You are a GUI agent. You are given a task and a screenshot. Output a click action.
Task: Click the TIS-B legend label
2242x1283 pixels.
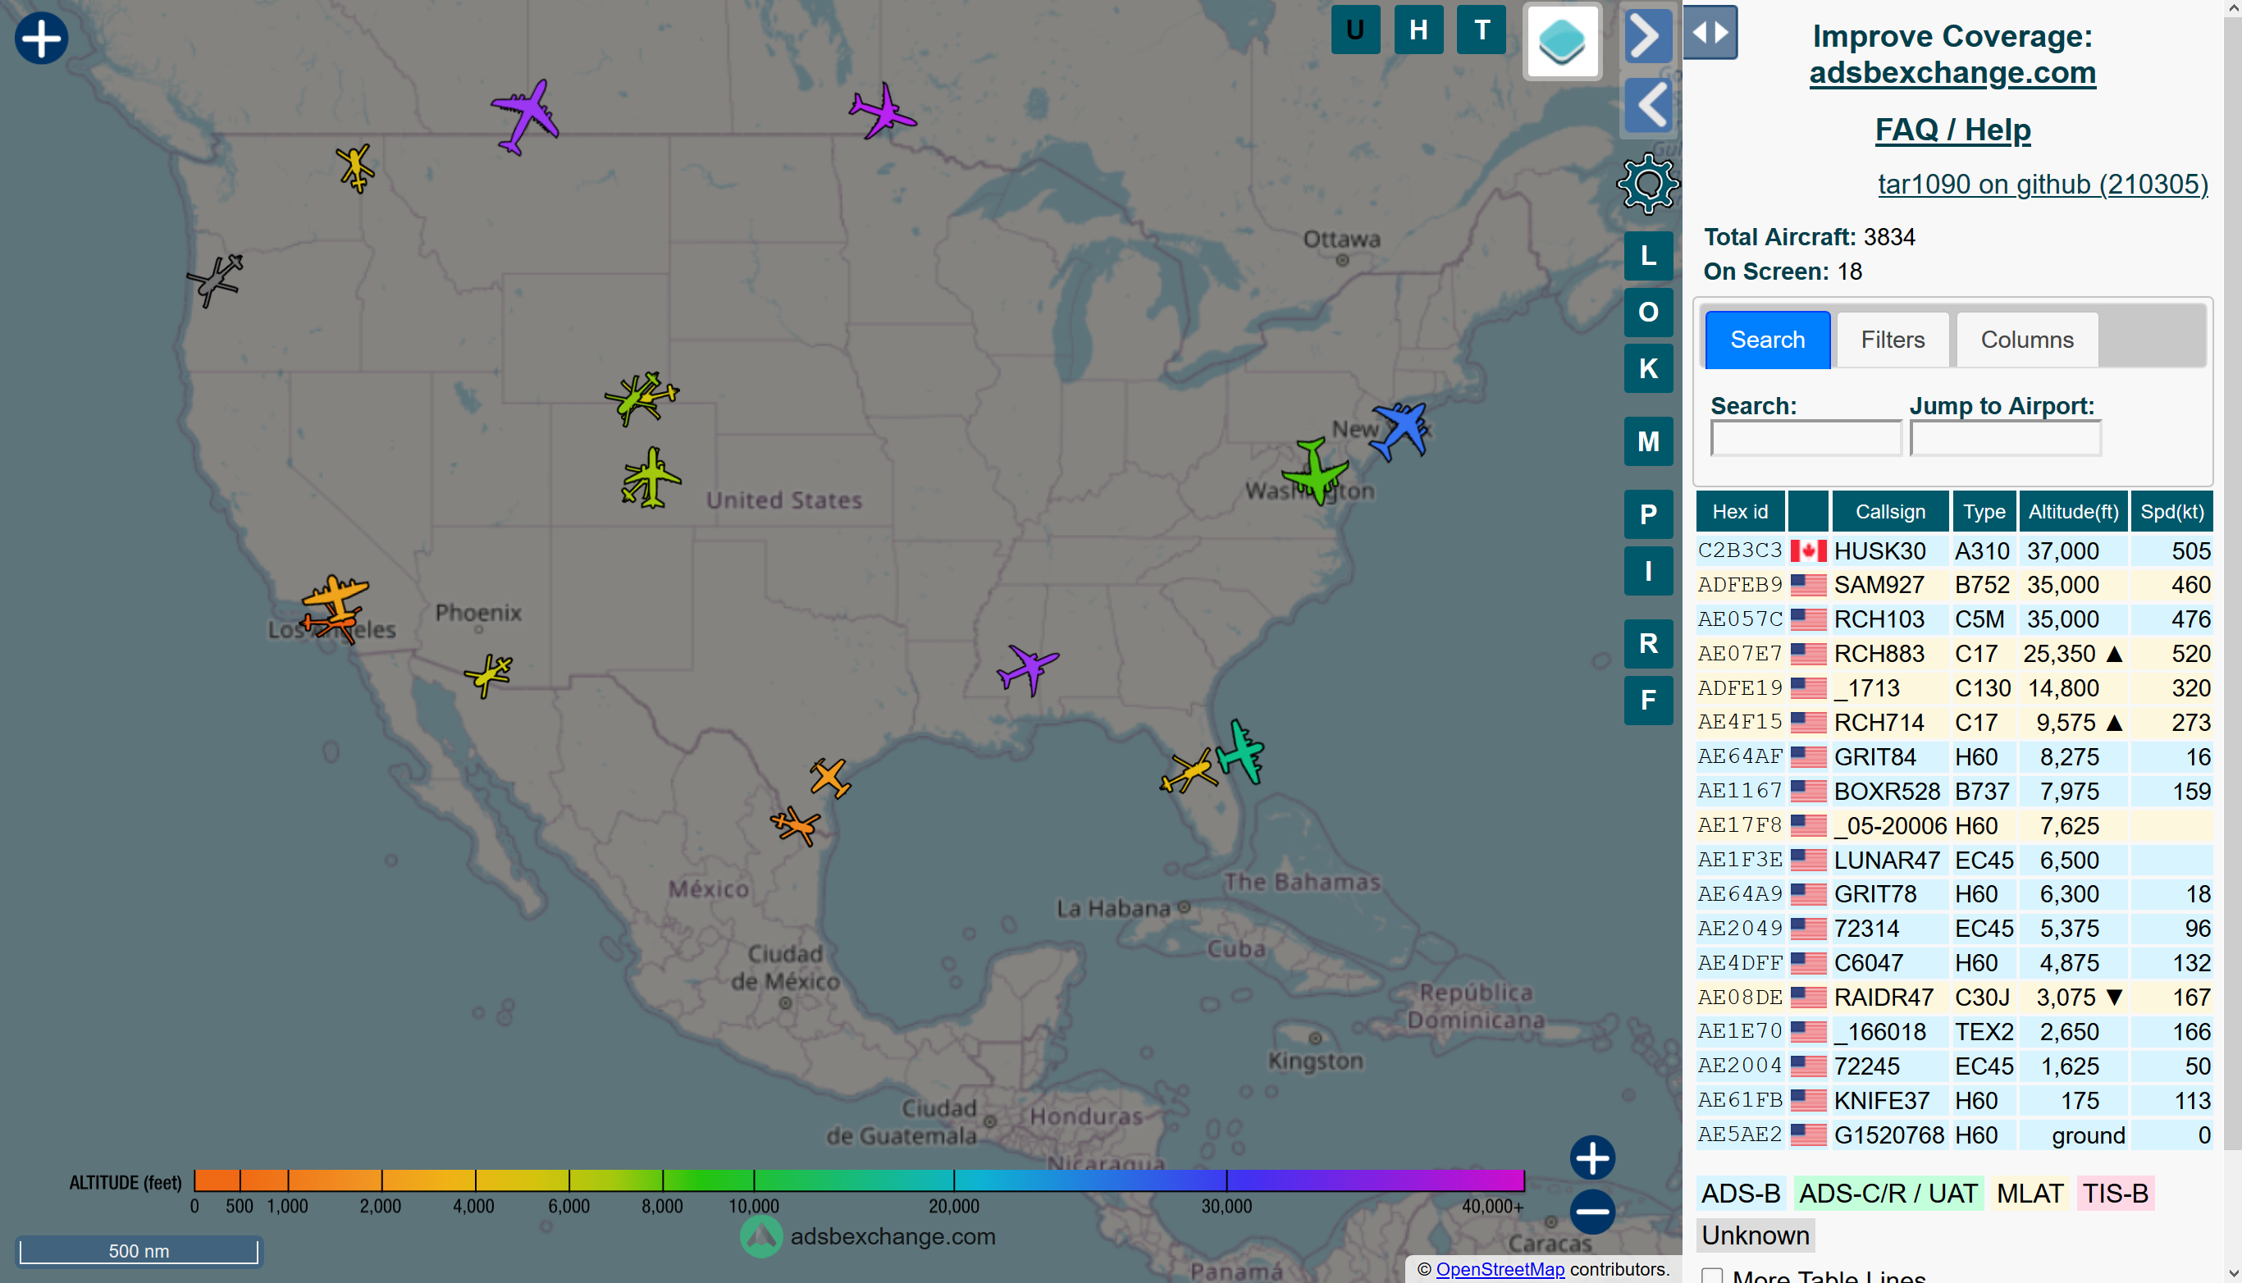click(2114, 1193)
